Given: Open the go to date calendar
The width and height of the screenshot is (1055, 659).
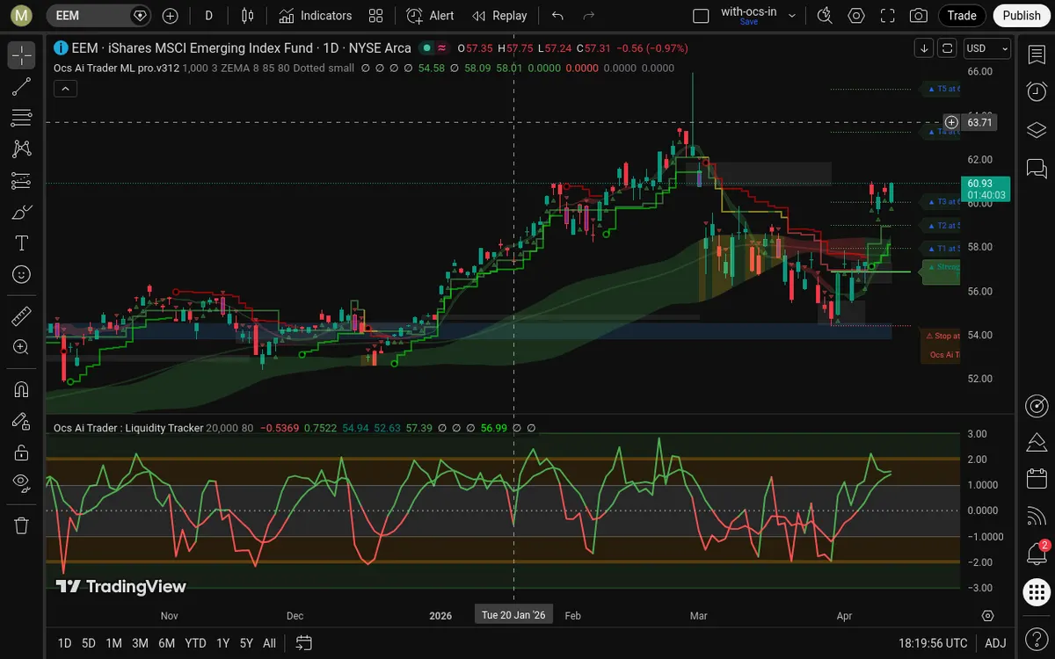Looking at the screenshot, I should [304, 643].
